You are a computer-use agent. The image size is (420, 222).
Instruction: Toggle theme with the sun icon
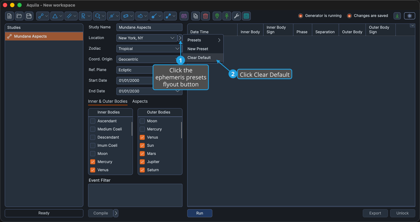410,16
